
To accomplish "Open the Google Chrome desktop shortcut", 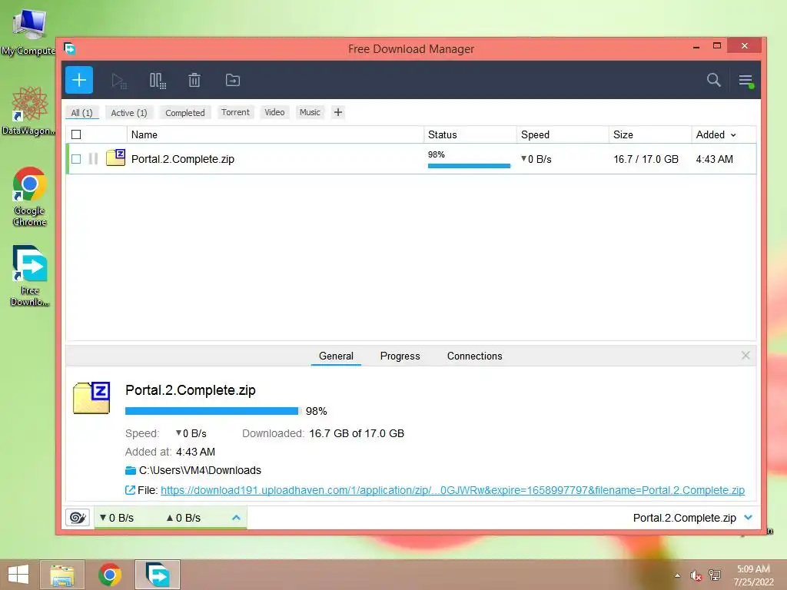I will pos(30,197).
